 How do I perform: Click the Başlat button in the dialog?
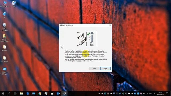tap(105, 69)
